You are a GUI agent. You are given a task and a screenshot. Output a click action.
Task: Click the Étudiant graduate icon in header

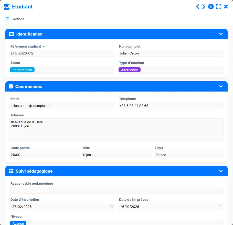7,7
